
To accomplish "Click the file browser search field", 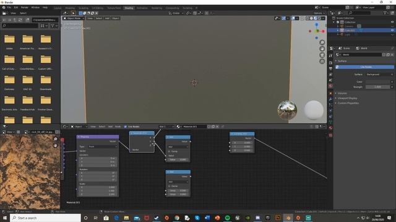I will [x=20, y=26].
